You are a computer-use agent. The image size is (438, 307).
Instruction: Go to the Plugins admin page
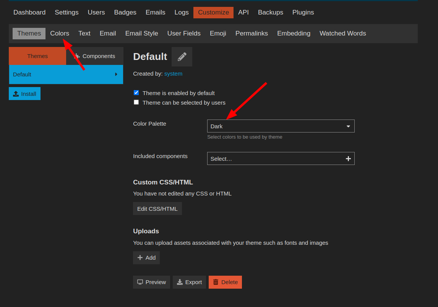click(x=303, y=13)
